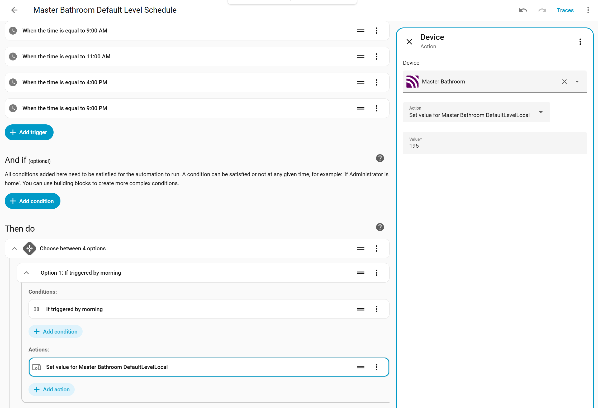Click the redo icon in header

(542, 10)
